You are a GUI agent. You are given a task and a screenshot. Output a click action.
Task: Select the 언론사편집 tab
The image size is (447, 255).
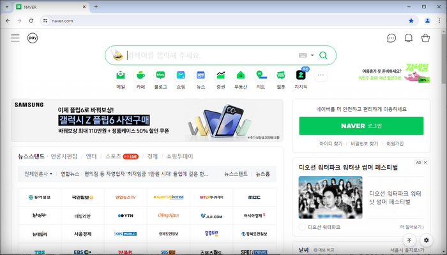pyautogui.click(x=64, y=156)
